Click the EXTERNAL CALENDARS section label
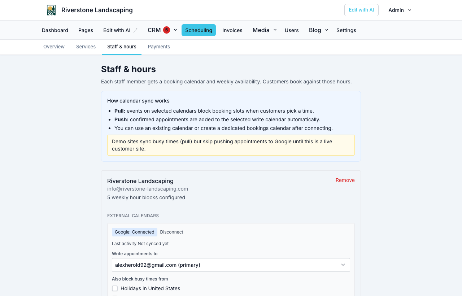Image resolution: width=462 pixels, height=296 pixels. (133, 216)
